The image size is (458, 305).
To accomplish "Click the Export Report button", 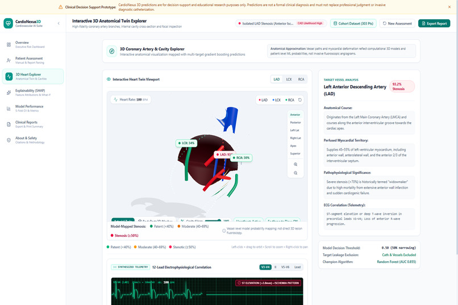I will click(434, 23).
